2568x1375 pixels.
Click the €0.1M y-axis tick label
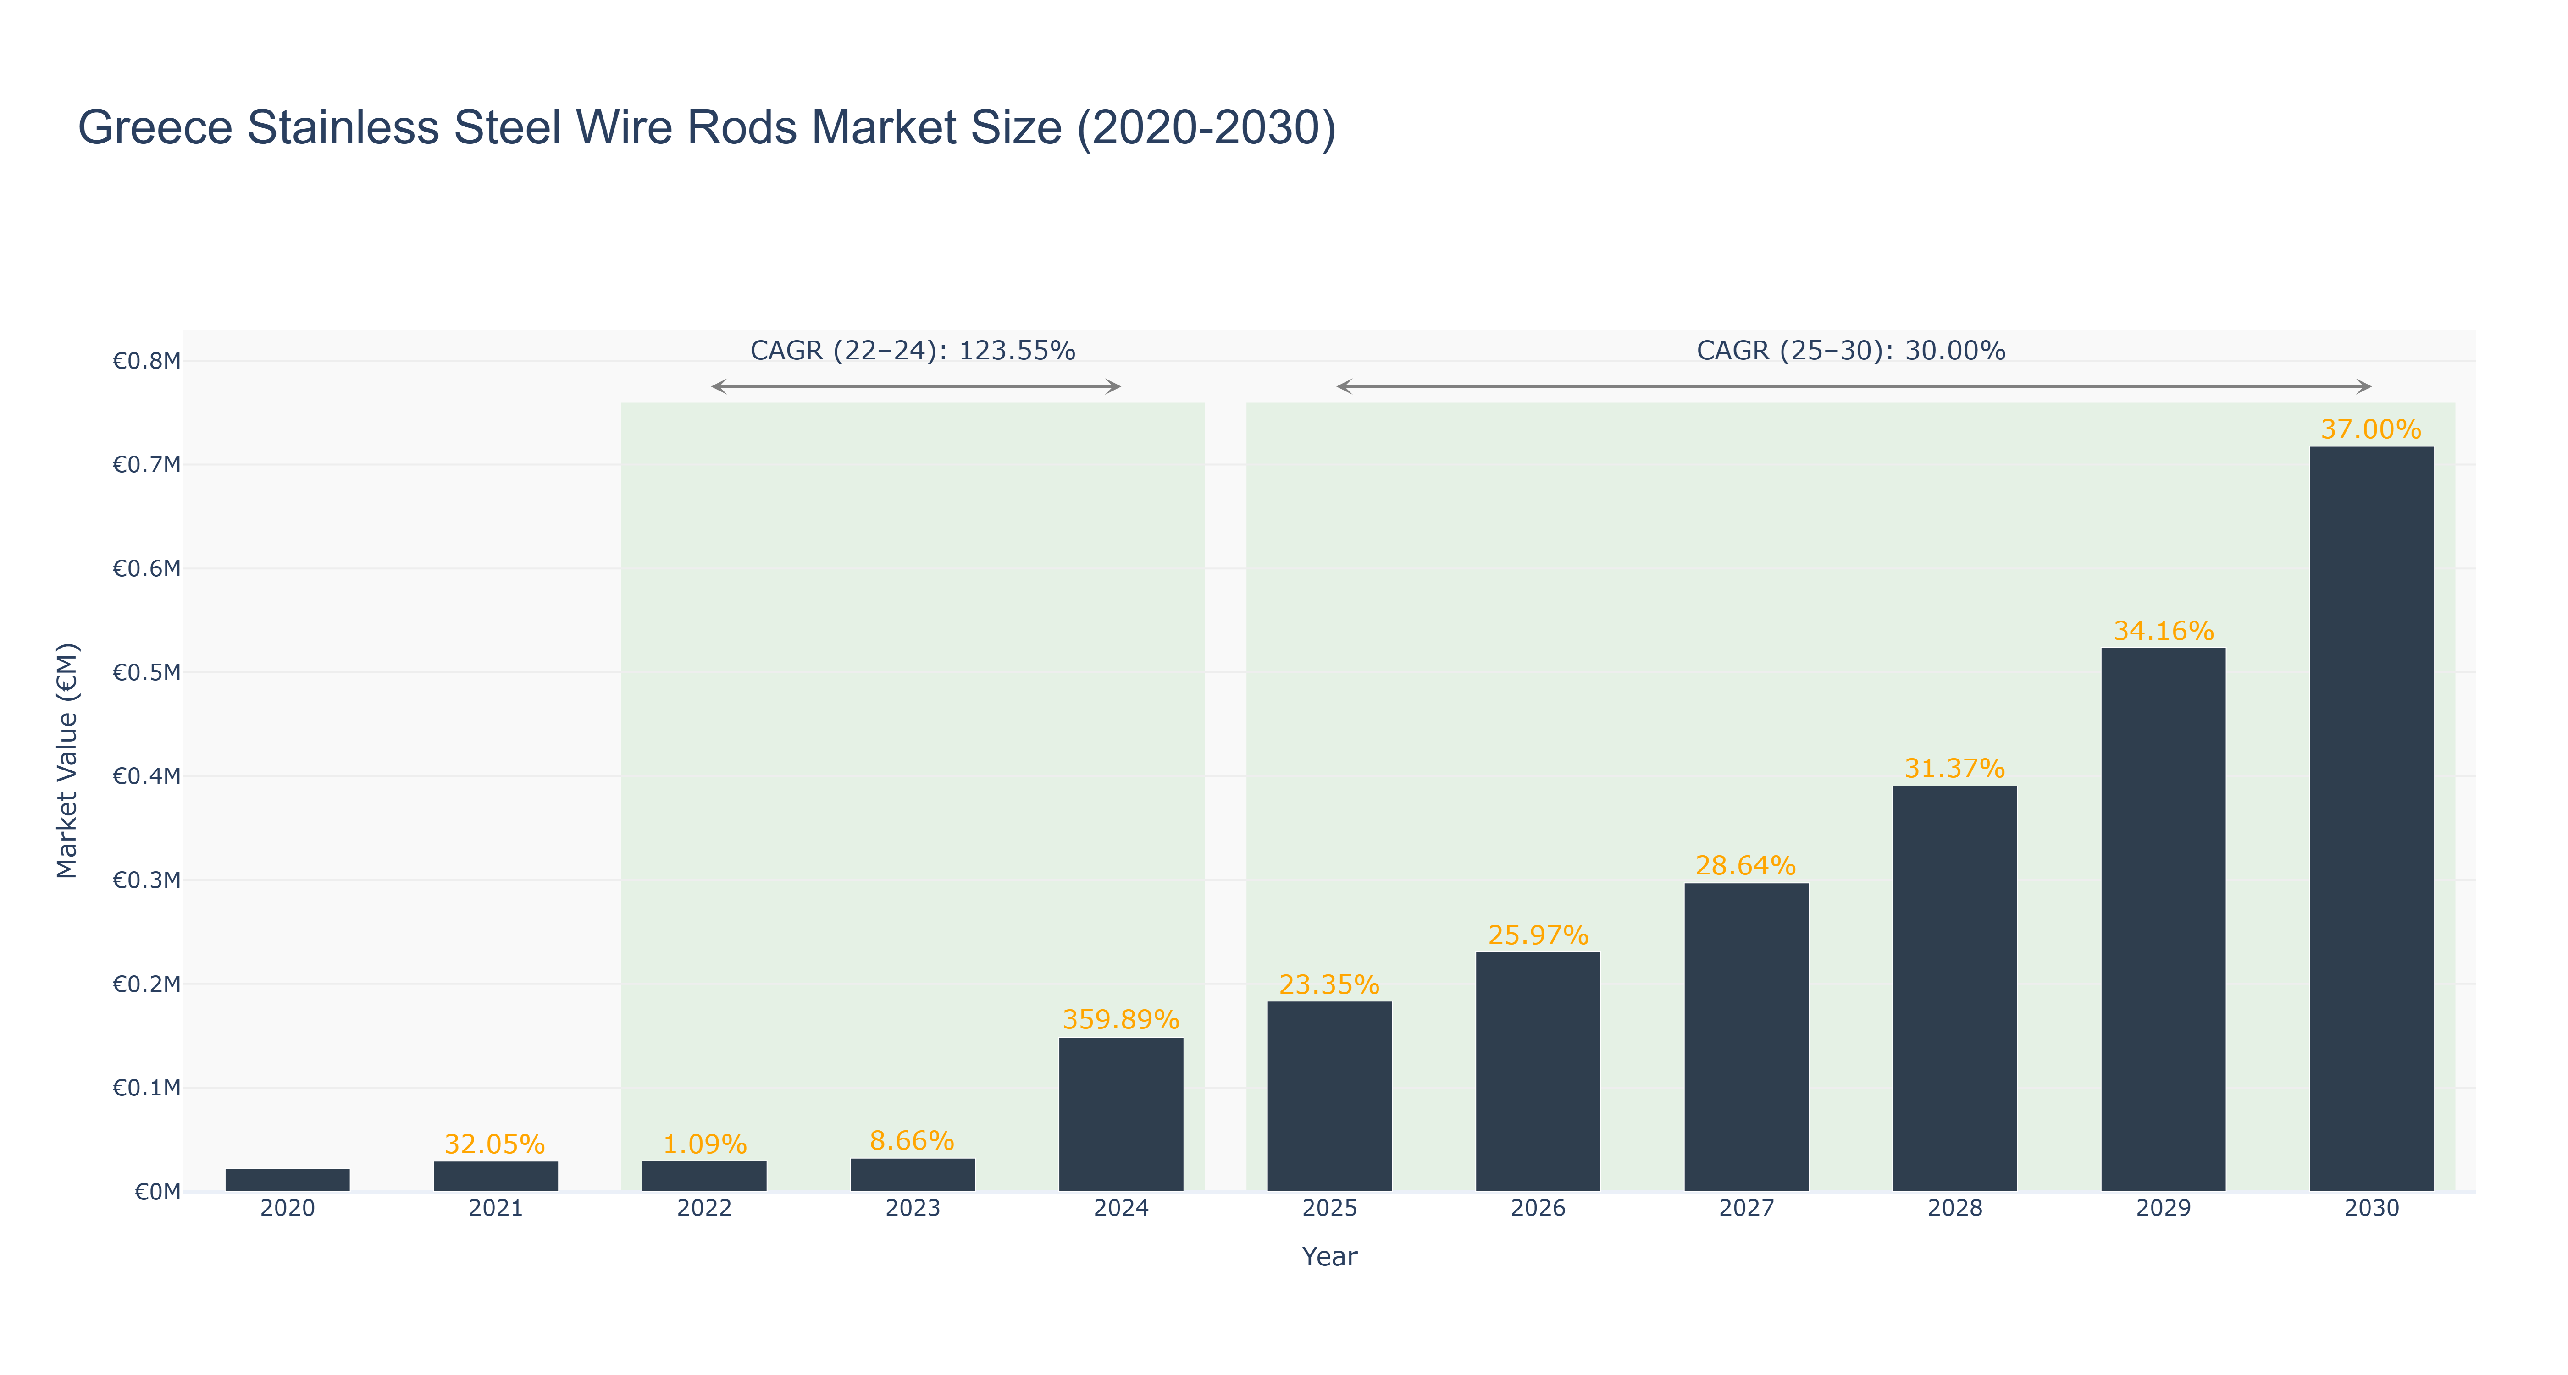[147, 1088]
